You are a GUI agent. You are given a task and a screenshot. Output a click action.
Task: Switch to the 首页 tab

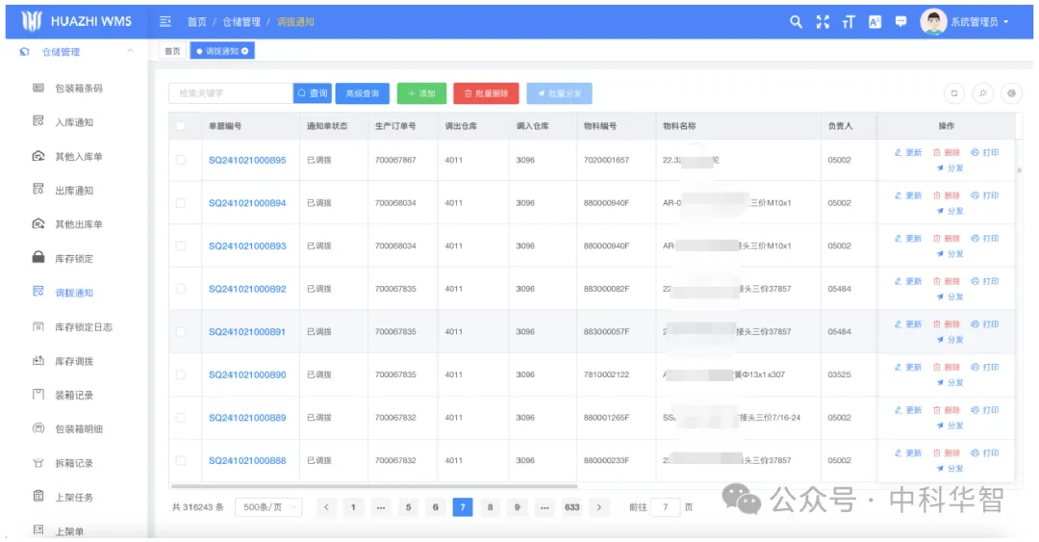tap(172, 51)
